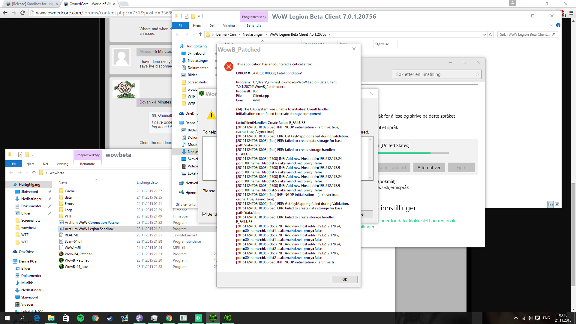The width and height of the screenshot is (576, 324).
Task: Toggle the Send checkbox in the error reporter
Action: [x=205, y=214]
